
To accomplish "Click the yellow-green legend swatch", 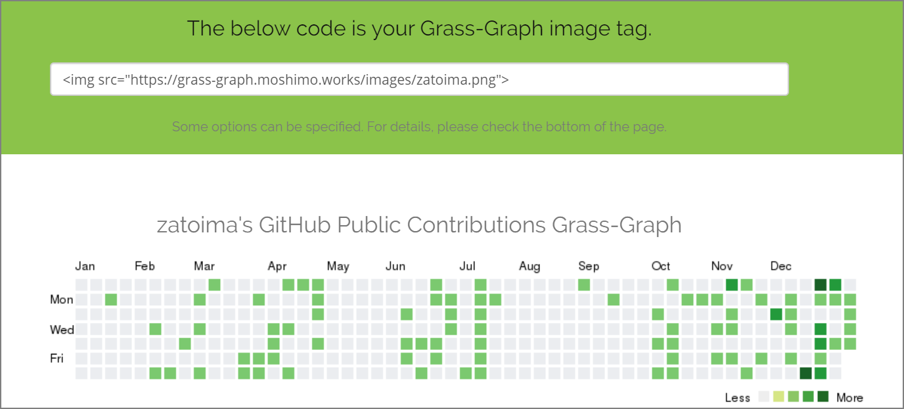I will 779,397.
